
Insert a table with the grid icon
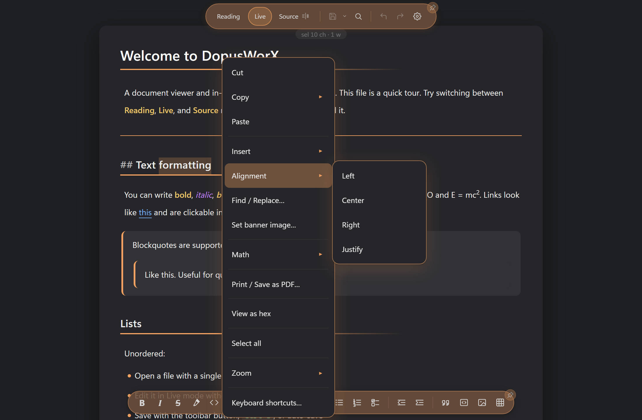point(500,403)
